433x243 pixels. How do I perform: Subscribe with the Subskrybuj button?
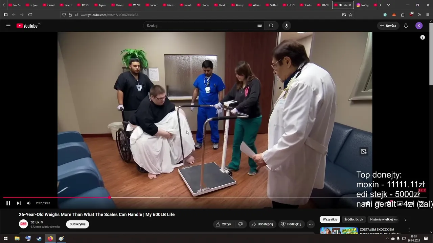tap(77, 224)
